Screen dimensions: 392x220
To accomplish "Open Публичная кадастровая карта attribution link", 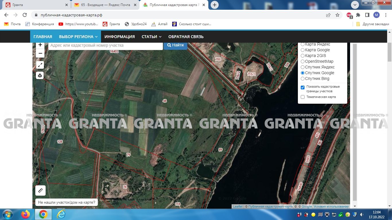I will 270,207.
